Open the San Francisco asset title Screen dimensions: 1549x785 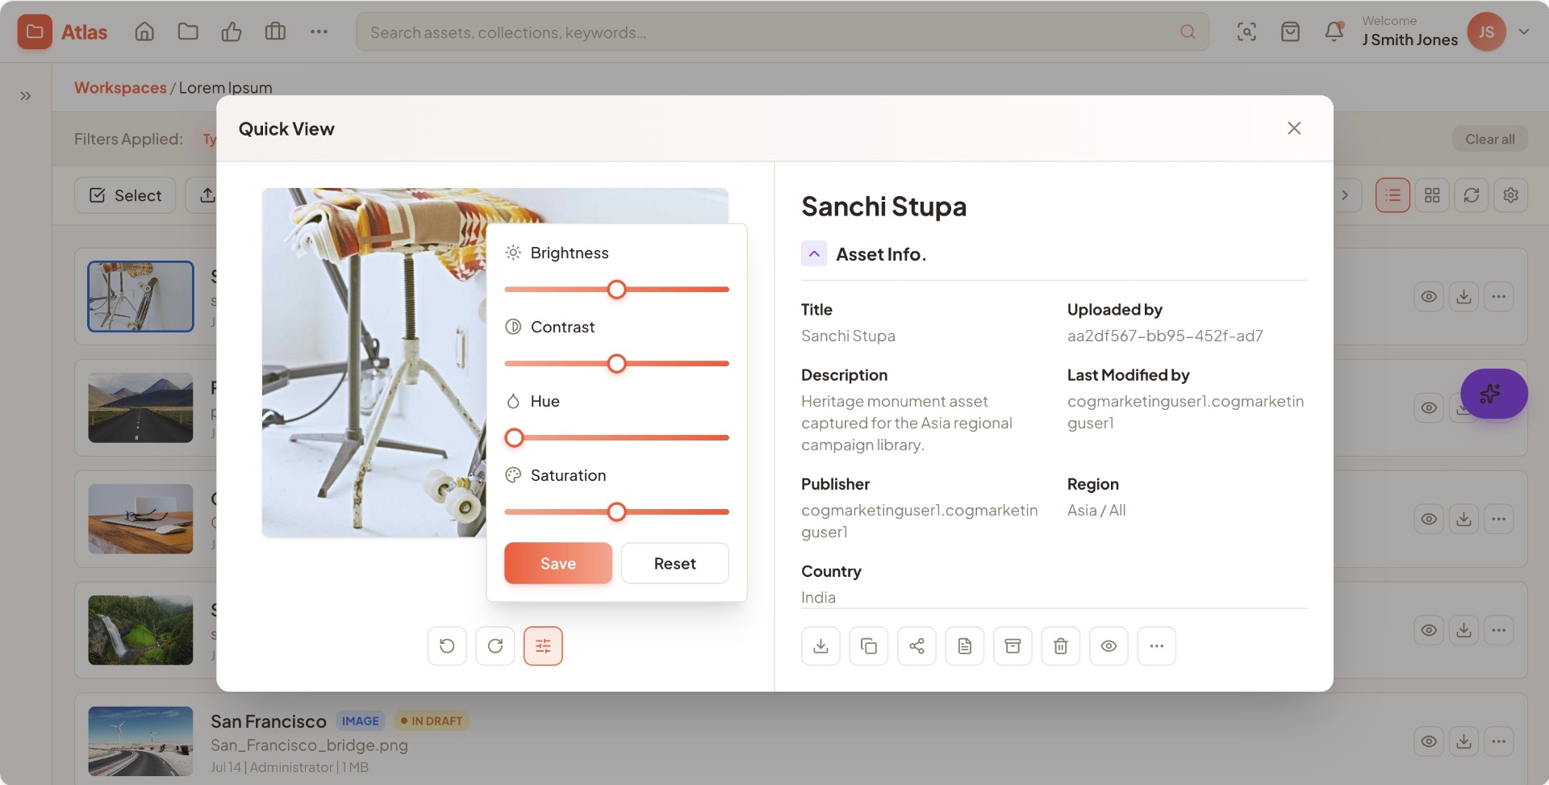[x=269, y=721]
